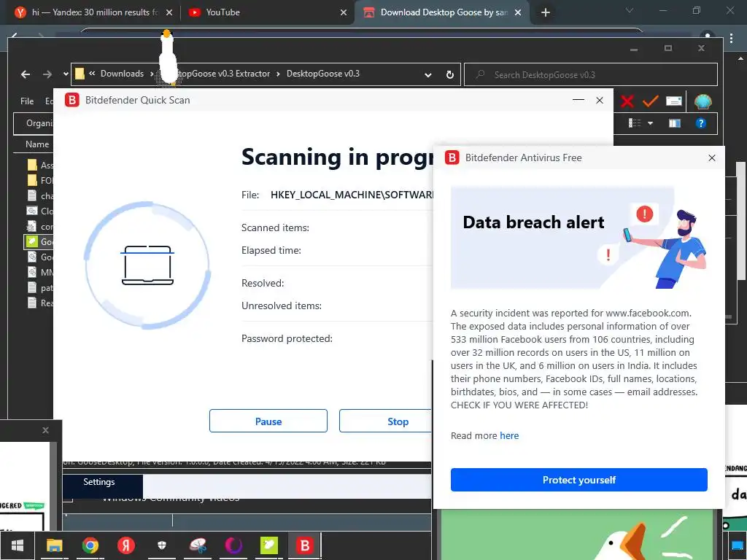This screenshot has height=560, width=747.
Task: Click the Bitdefender logo in Quick Scan title
Action: [x=72, y=100]
